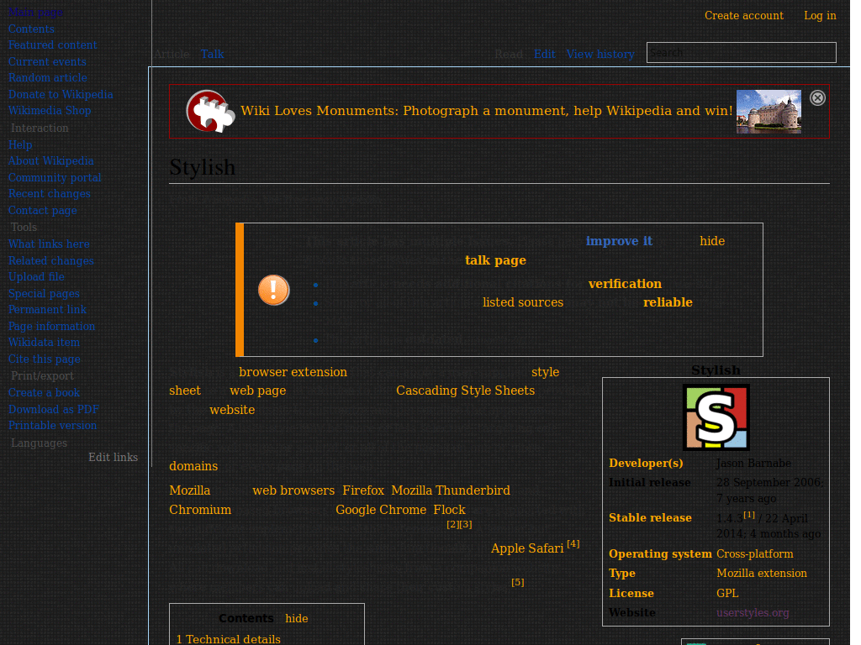Open the web browsers link
The width and height of the screenshot is (861, 645).
(293, 490)
